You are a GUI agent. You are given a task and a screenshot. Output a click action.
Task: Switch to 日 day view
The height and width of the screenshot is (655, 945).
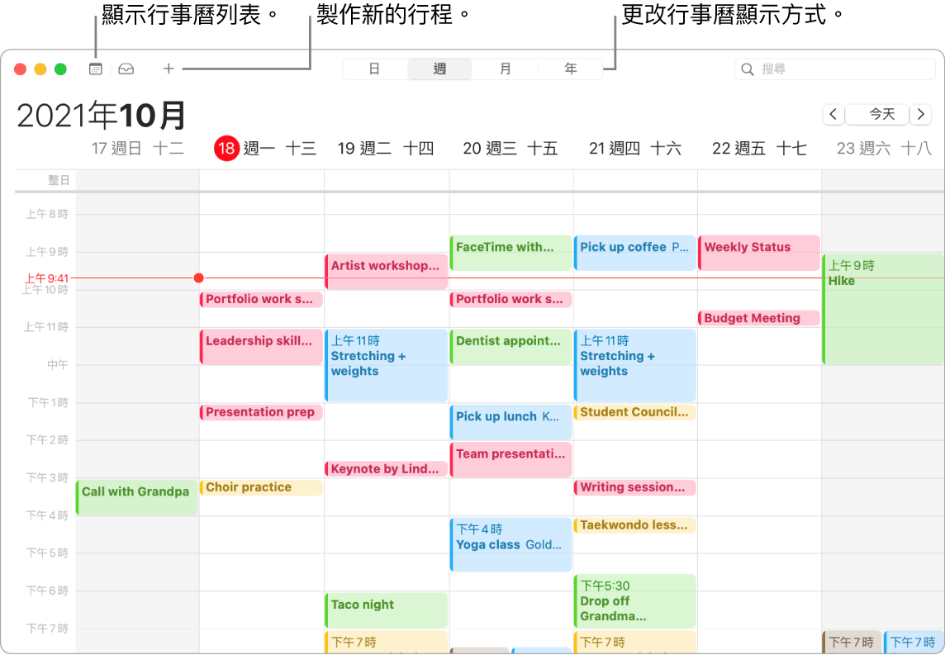click(x=375, y=69)
